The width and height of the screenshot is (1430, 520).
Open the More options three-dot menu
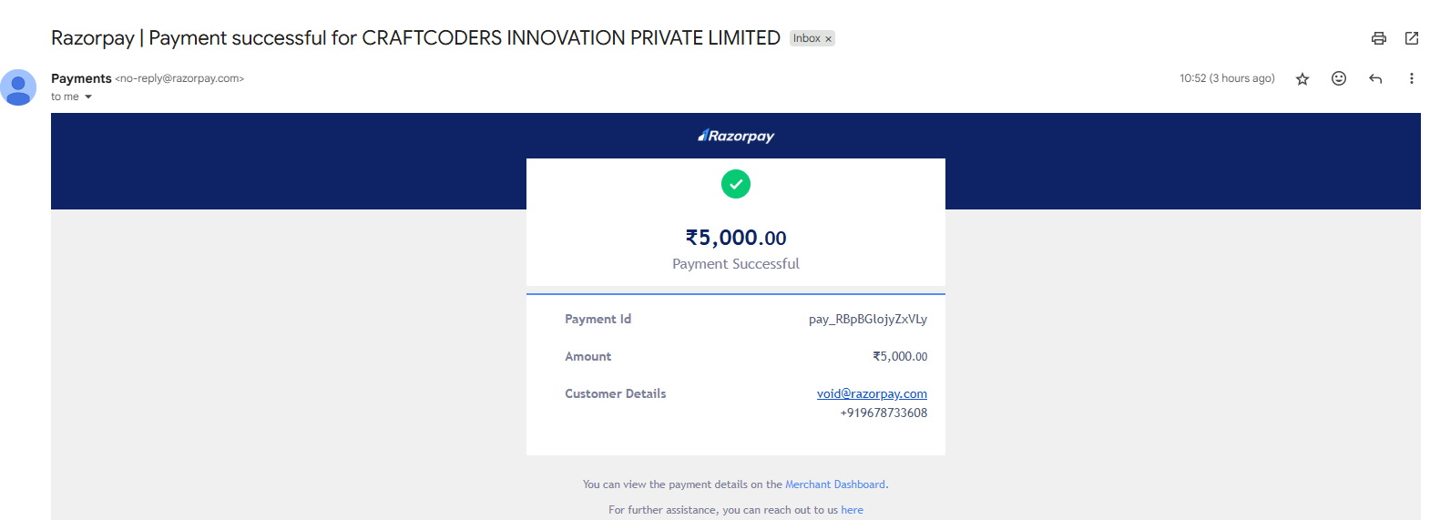[x=1412, y=78]
